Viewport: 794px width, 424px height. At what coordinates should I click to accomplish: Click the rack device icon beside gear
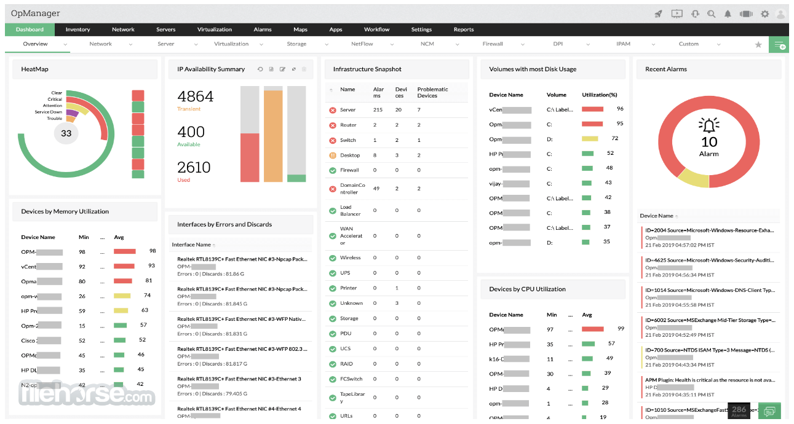pos(746,14)
